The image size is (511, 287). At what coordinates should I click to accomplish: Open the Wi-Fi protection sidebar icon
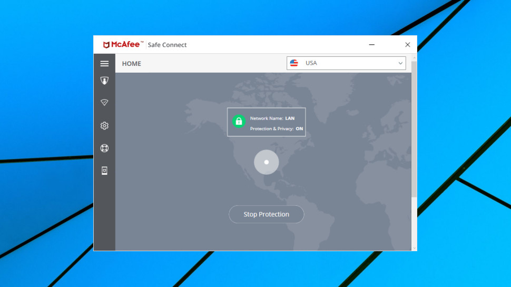(104, 103)
